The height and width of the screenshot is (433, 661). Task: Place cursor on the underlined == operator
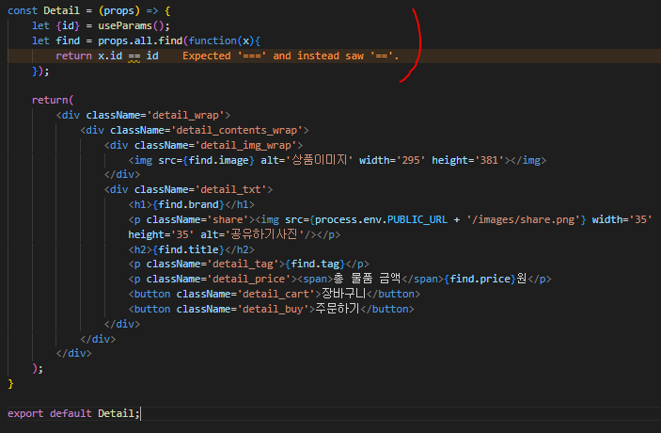pos(134,56)
